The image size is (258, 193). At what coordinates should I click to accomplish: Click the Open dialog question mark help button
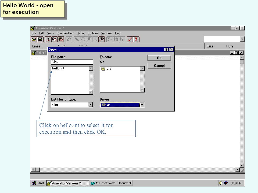(x=166, y=50)
